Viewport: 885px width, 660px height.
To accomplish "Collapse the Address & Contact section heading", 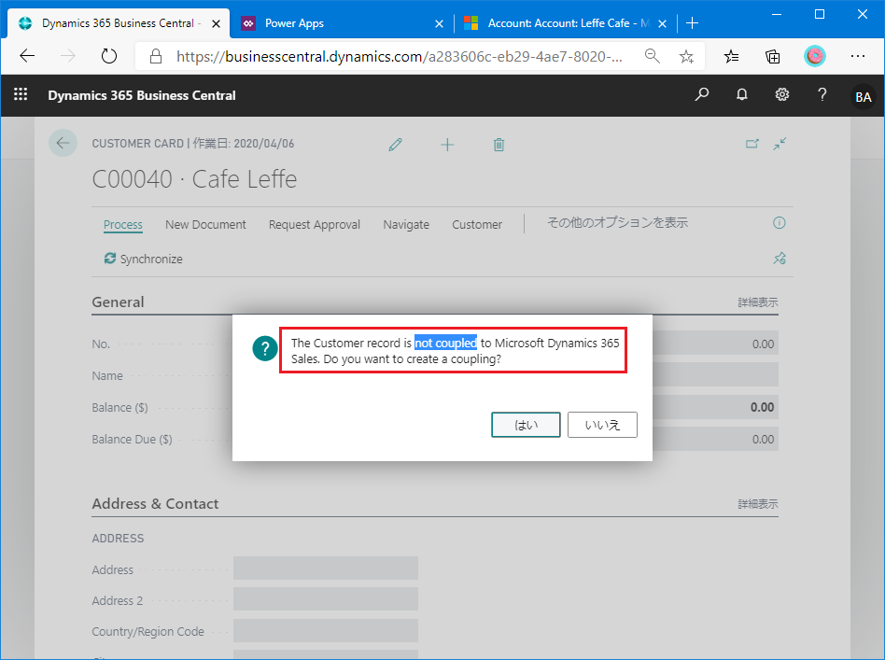I will (155, 503).
